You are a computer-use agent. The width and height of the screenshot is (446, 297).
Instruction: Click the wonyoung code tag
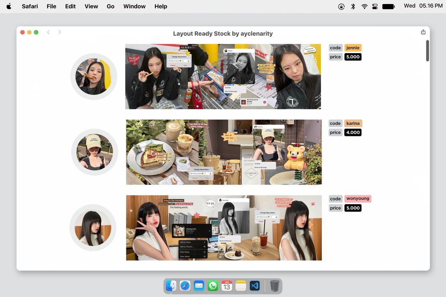(x=358, y=199)
